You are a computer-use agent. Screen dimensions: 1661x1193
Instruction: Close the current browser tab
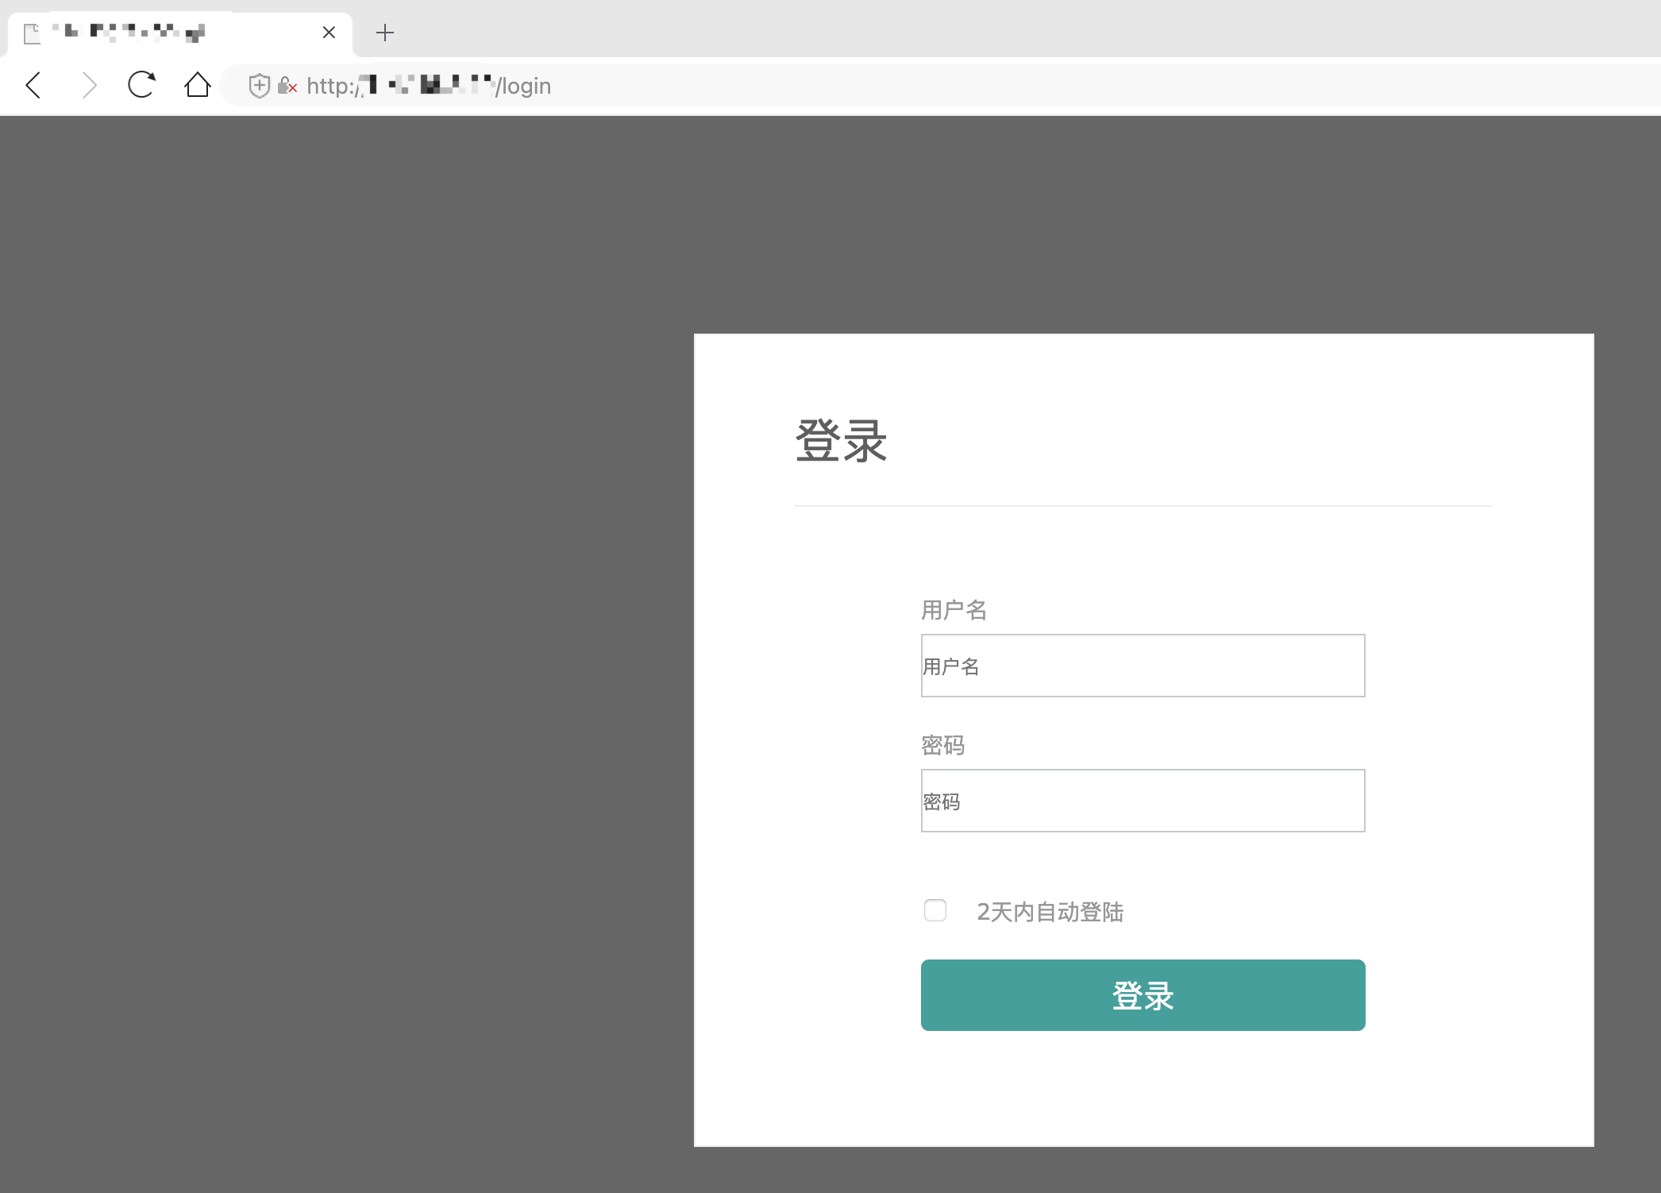click(329, 33)
